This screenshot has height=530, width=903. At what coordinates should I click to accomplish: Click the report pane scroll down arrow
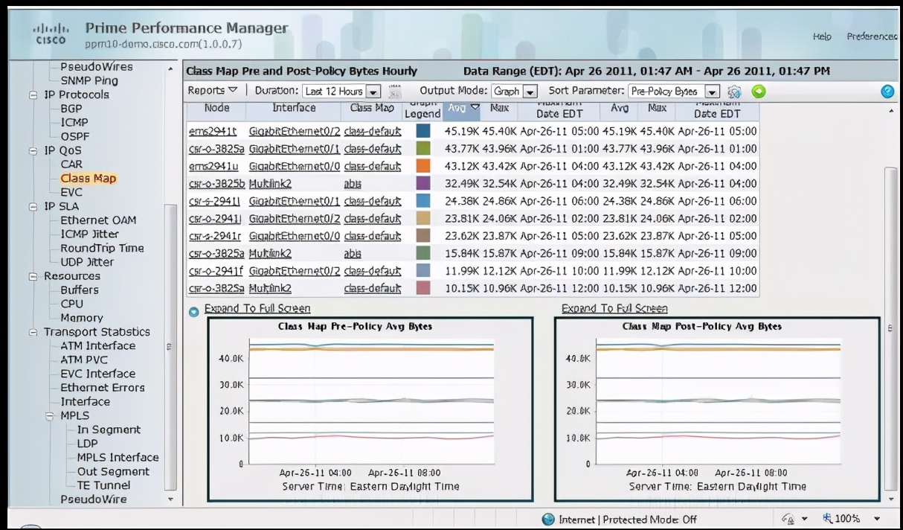coord(892,499)
